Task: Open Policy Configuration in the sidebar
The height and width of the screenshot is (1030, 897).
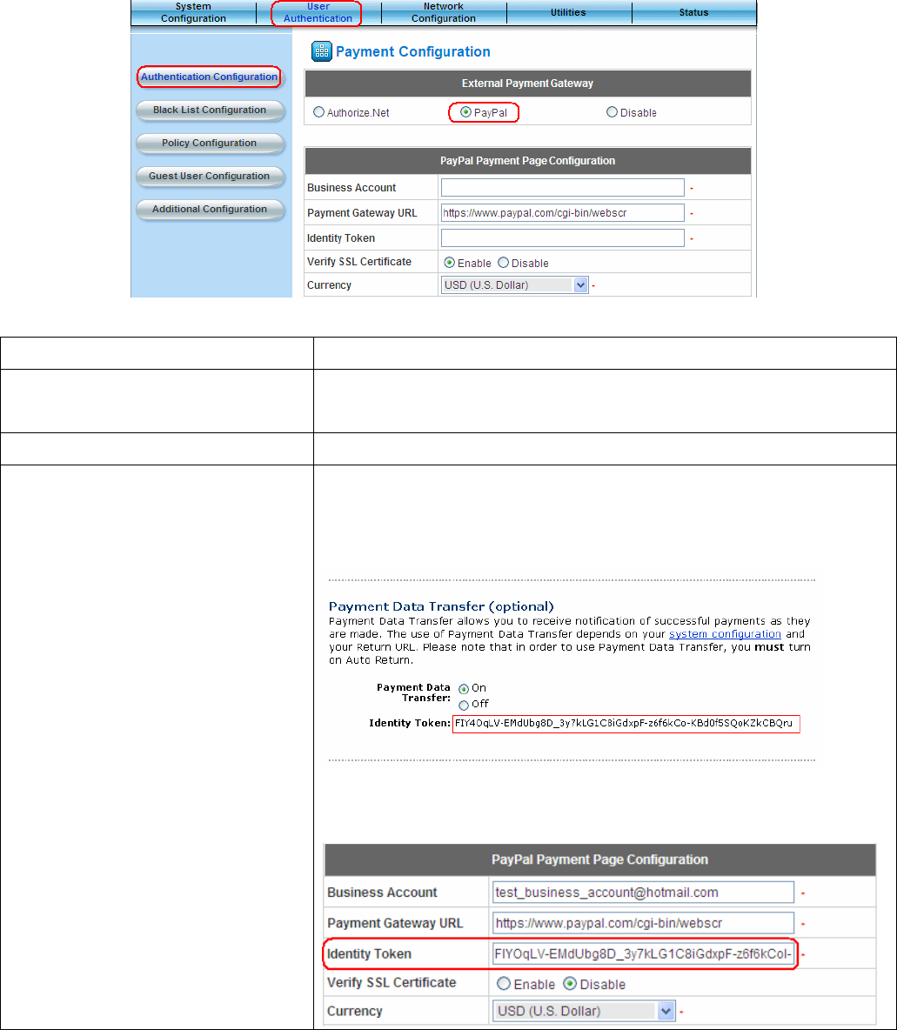Action: [210, 143]
